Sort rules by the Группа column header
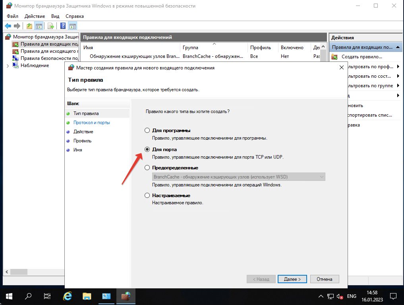The height and width of the screenshot is (305, 404). tap(214, 48)
